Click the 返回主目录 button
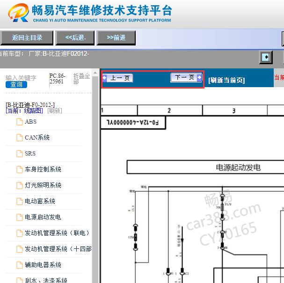The image size is (284, 283). click(27, 38)
